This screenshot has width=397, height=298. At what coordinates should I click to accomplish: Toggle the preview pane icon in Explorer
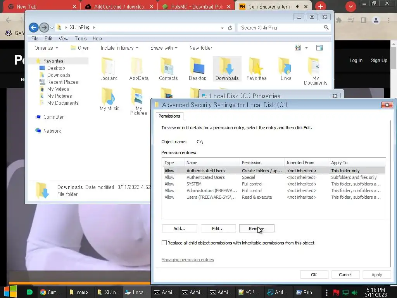click(319, 48)
